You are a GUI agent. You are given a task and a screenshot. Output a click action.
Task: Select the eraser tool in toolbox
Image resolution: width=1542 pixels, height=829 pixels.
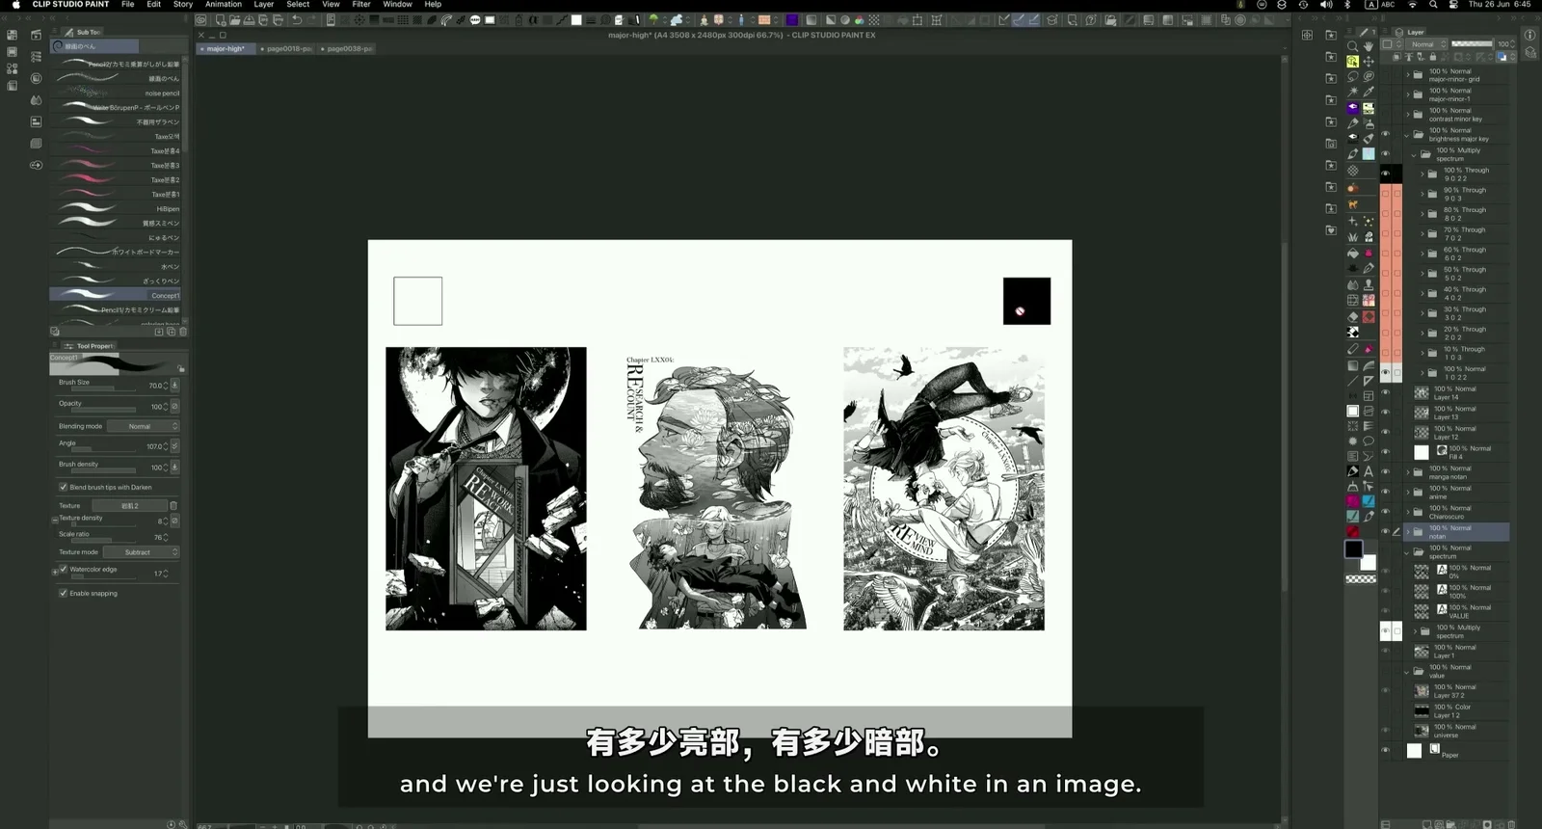point(1352,316)
